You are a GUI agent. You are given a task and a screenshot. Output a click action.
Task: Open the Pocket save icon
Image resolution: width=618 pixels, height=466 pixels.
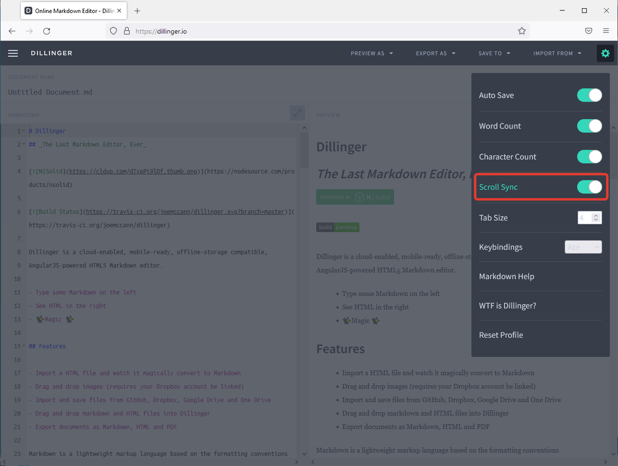tap(589, 31)
